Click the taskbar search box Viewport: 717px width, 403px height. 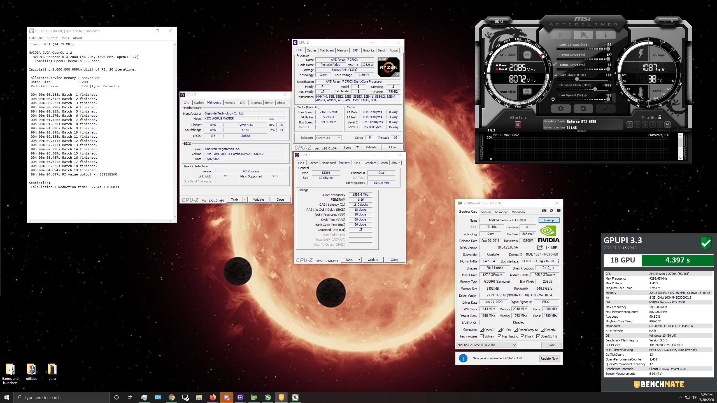pos(62,397)
